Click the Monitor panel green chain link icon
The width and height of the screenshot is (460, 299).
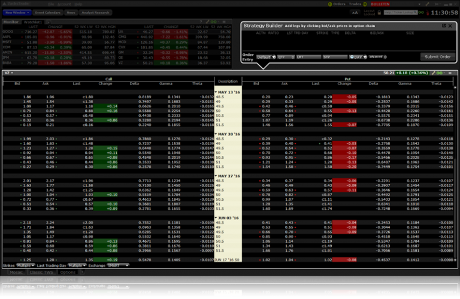click(x=214, y=22)
